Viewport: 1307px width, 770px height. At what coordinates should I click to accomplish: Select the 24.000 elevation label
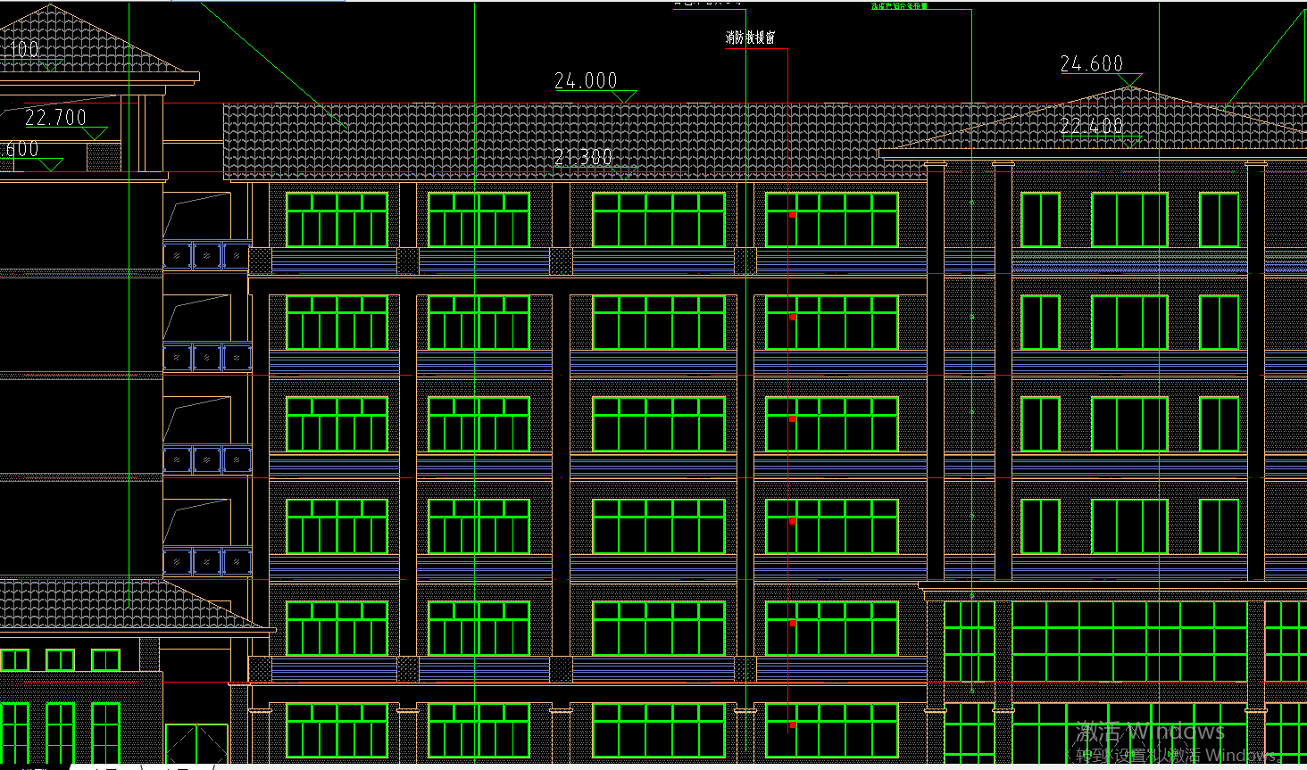tap(586, 81)
